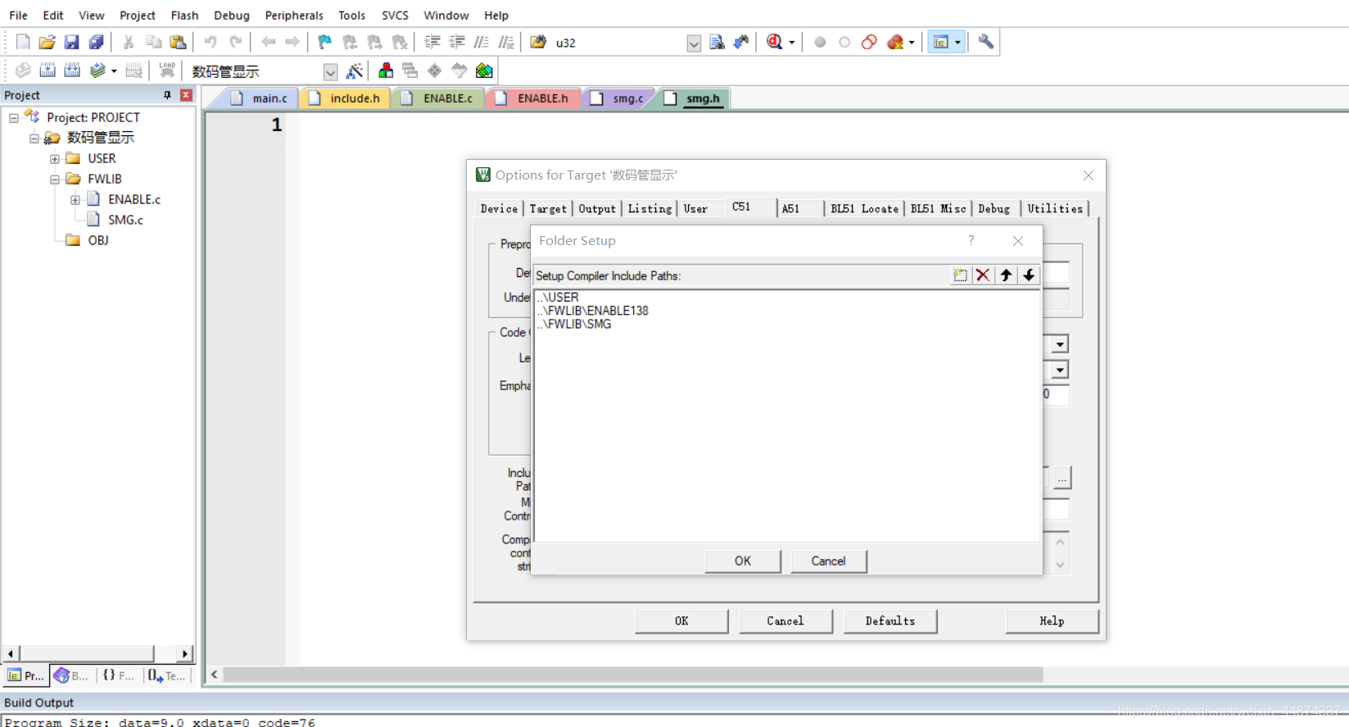Viewport: 1349px width, 727px height.
Task: Click OK at bottom of Options dialog
Action: 681,620
